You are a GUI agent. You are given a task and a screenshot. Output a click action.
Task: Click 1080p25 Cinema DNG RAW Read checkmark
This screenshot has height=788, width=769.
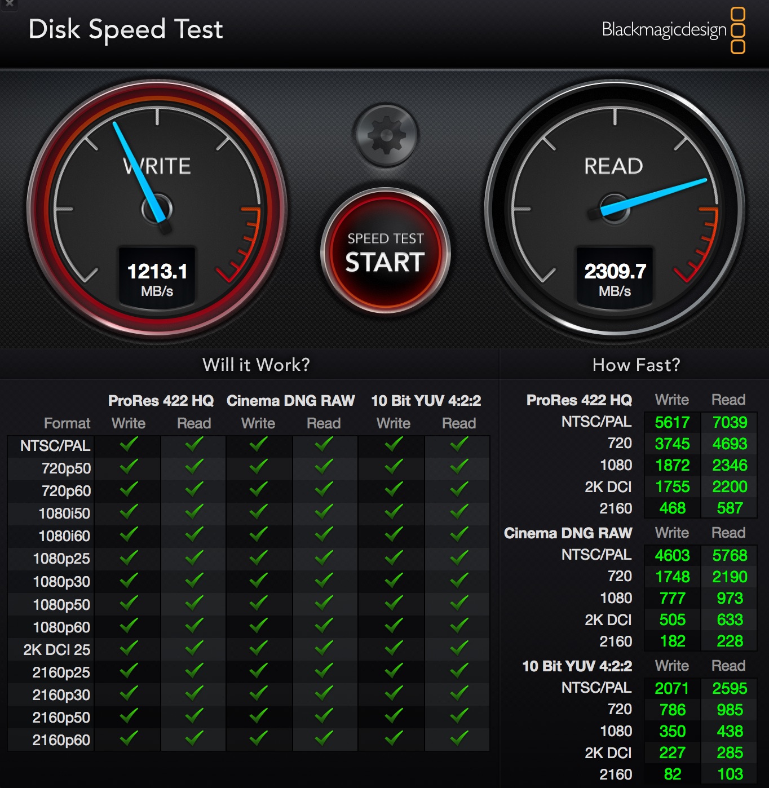pos(324,557)
